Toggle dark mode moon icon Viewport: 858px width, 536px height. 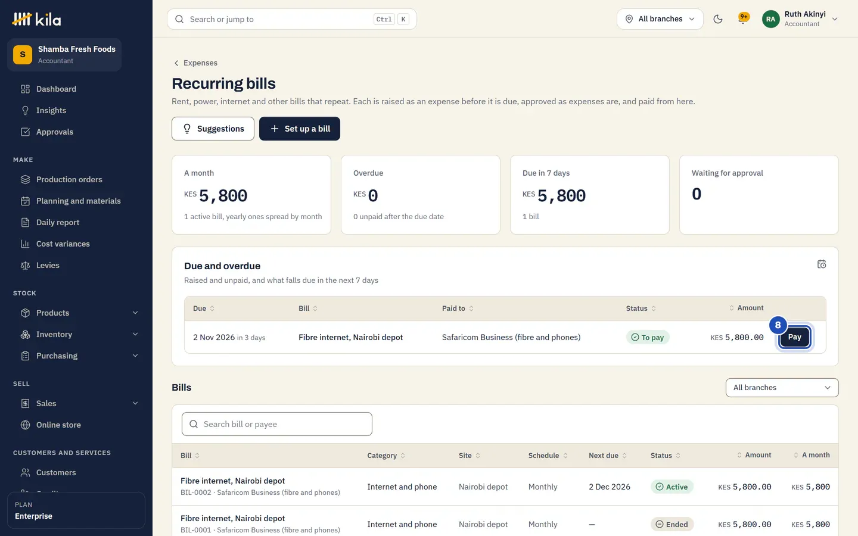coord(718,19)
